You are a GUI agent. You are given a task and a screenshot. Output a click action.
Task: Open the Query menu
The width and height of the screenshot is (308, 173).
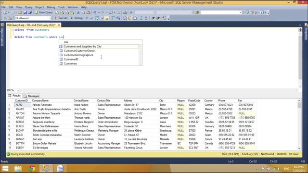point(28,7)
